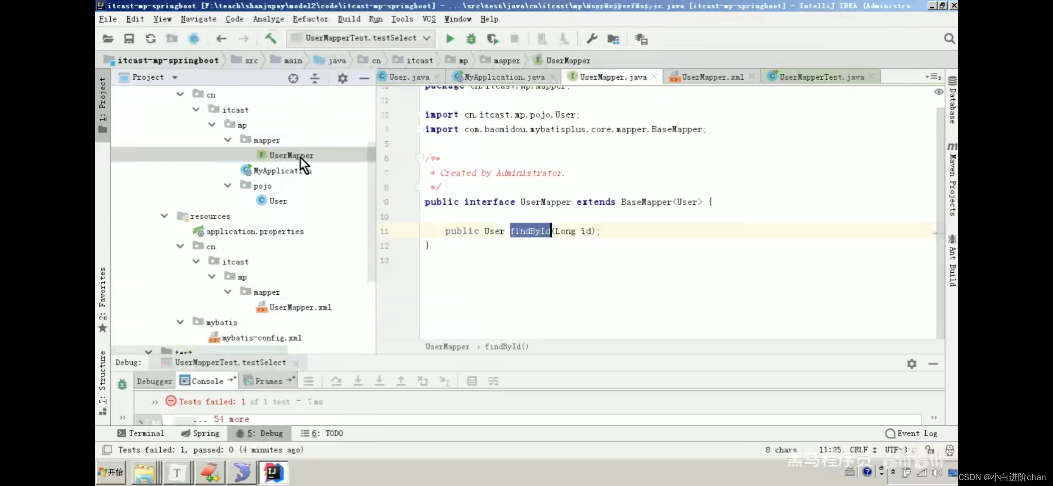The image size is (1053, 486).
Task: Open IntelliJ IDEA from the taskbar
Action: click(x=273, y=472)
